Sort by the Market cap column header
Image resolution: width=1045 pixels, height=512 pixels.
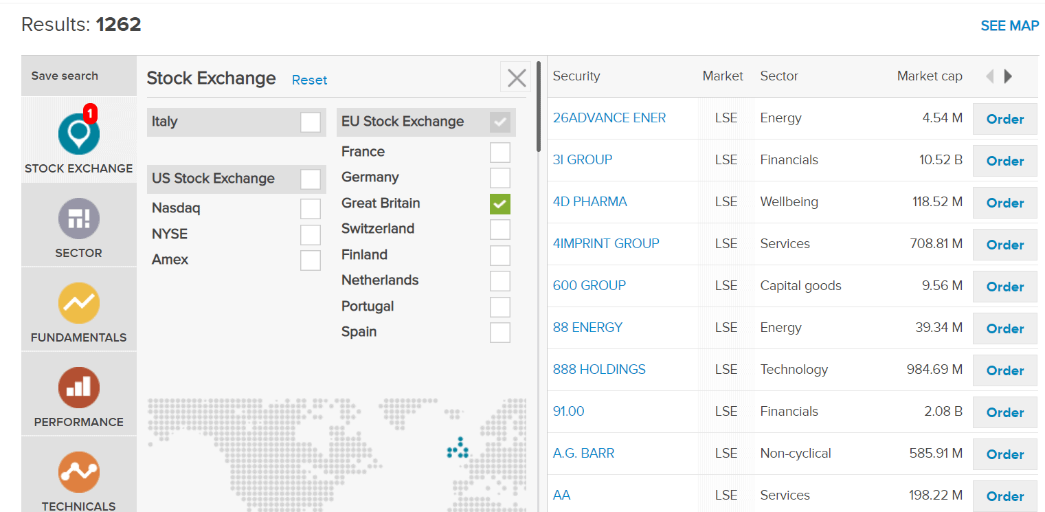(930, 76)
